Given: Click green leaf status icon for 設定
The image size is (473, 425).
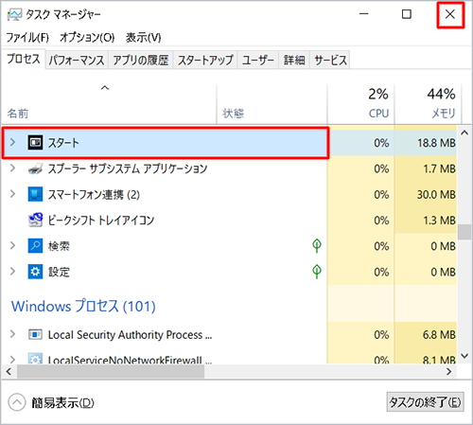Looking at the screenshot, I should point(317,272).
